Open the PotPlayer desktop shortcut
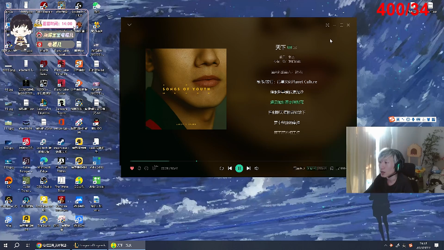The image size is (444, 250). point(44,203)
